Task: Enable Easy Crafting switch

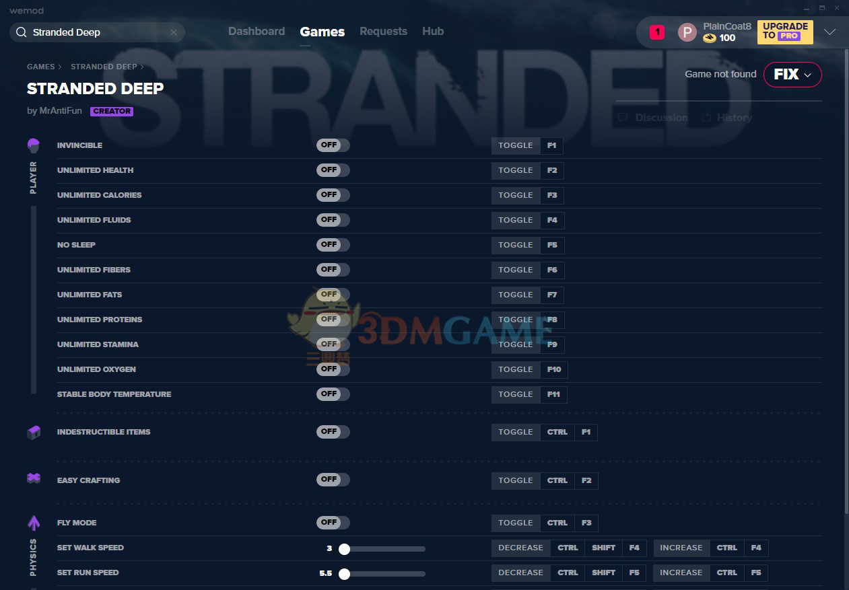Action: pos(333,480)
